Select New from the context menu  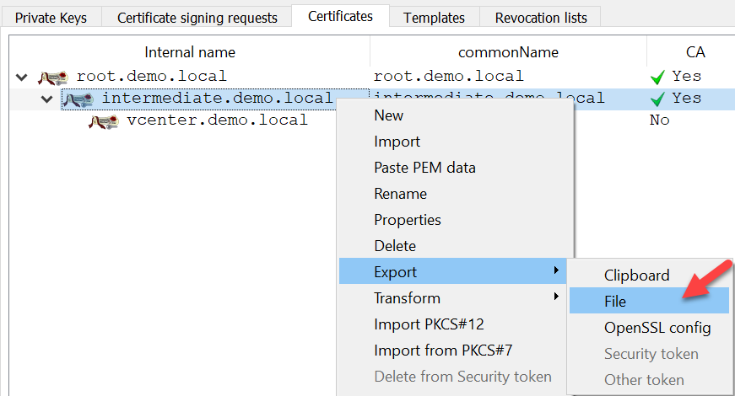click(x=389, y=115)
